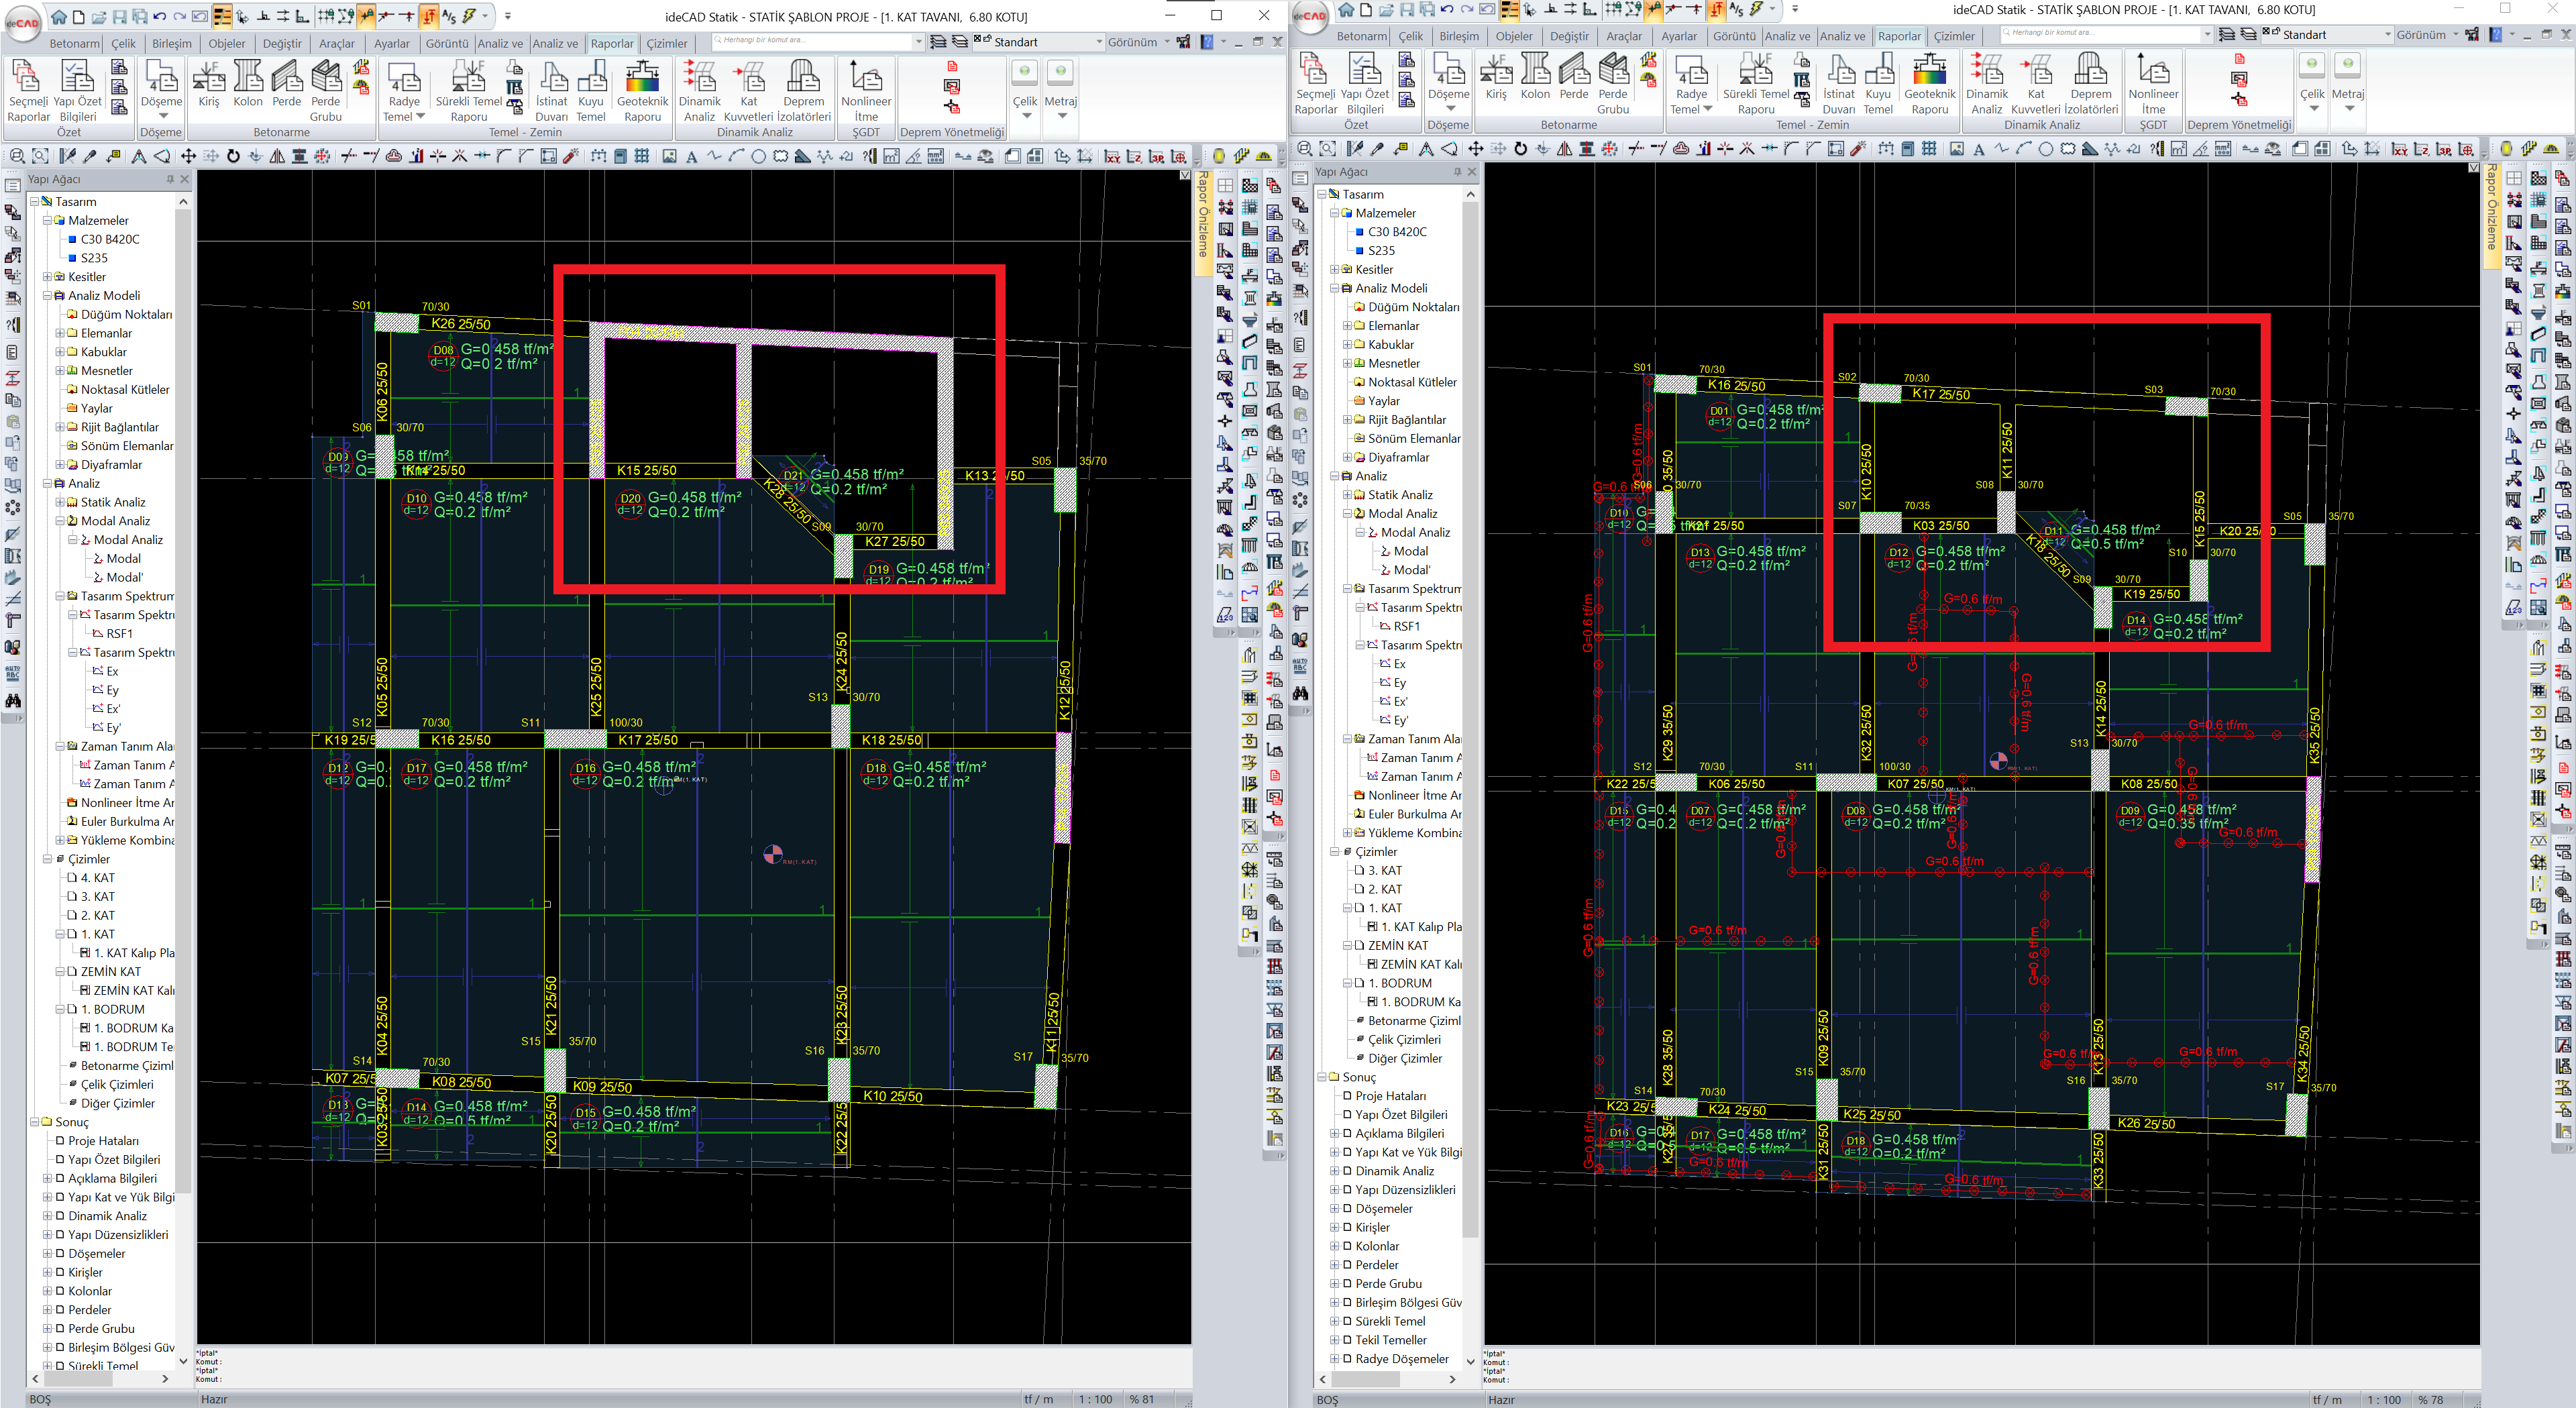Open Perde Grubu report in left window
This screenshot has height=1408, width=2576.
tap(326, 91)
